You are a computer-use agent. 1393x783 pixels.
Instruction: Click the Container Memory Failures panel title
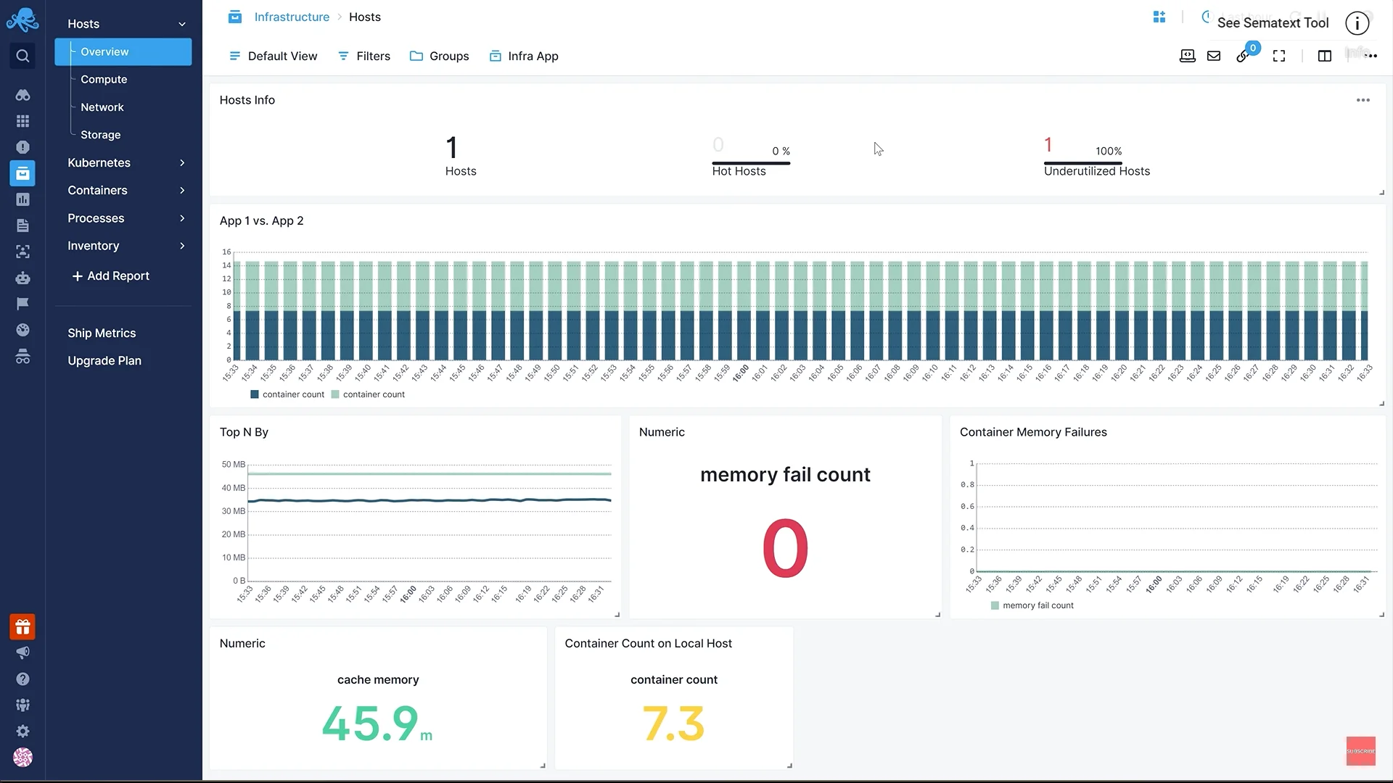[x=1033, y=432]
